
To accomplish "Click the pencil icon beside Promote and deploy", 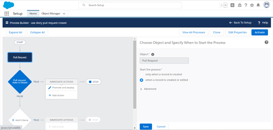I will pos(50,88).
